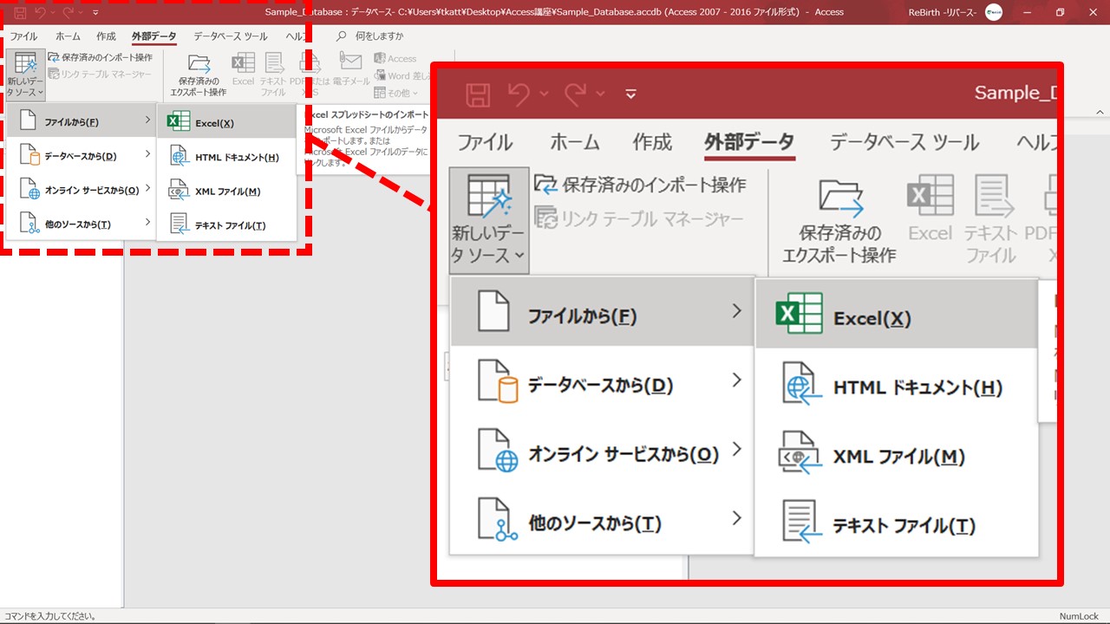Expand 他のソースから(T) in the enlarged menu
1110x624 pixels.
click(x=601, y=523)
